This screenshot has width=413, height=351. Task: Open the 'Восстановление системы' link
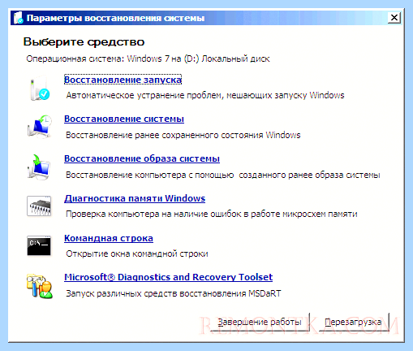(124, 119)
